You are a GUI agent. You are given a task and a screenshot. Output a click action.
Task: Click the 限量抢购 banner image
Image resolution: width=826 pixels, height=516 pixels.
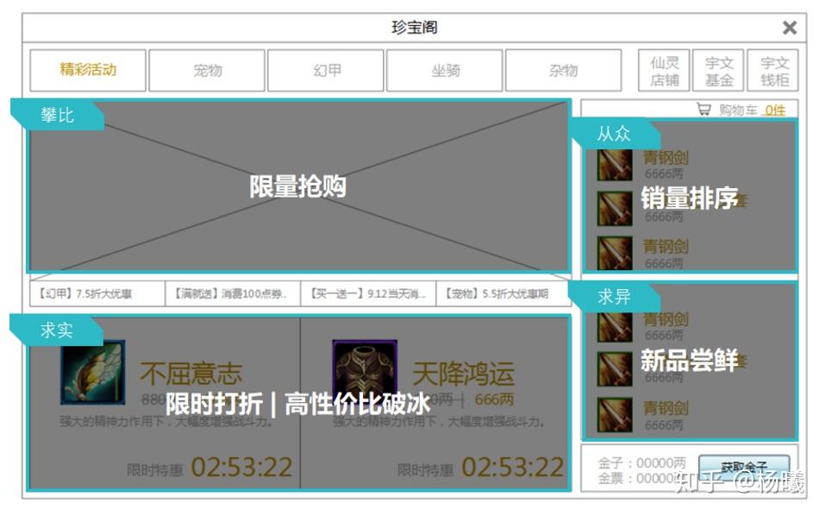point(298,186)
